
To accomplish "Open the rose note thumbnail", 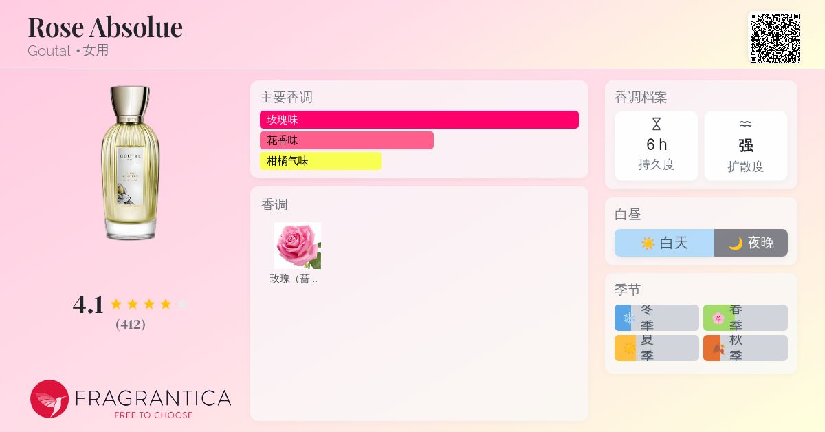I will (x=298, y=246).
